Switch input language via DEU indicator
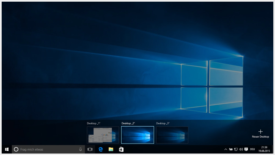This screenshot has height=155, width=275. (x=252, y=150)
